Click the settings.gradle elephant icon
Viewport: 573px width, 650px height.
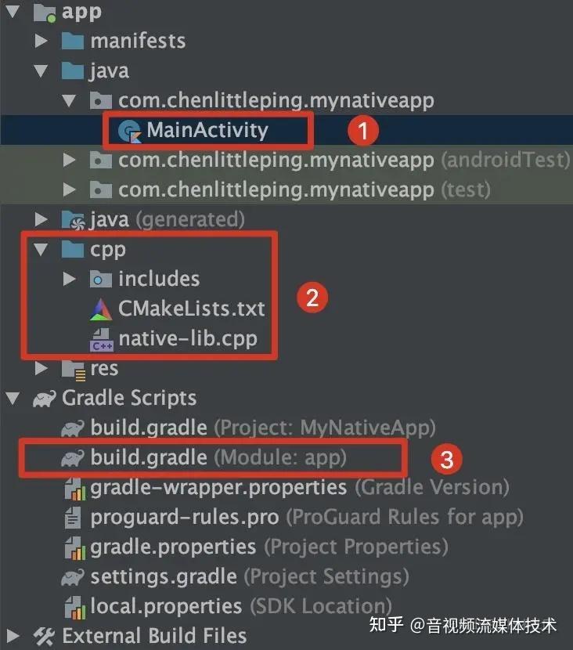(74, 578)
